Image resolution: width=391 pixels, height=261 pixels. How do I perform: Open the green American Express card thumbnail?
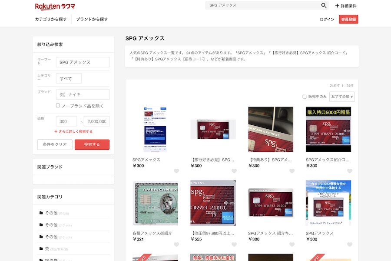click(155, 203)
